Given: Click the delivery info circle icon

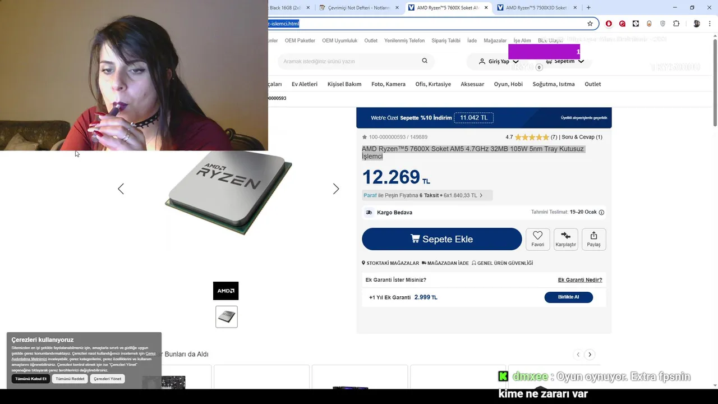Looking at the screenshot, I should click(601, 212).
